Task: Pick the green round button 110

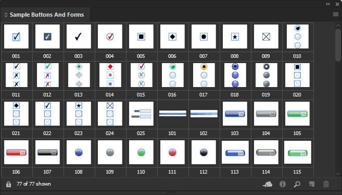Action: click(141, 152)
